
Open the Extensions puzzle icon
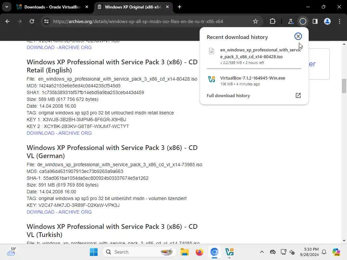coord(273,21)
